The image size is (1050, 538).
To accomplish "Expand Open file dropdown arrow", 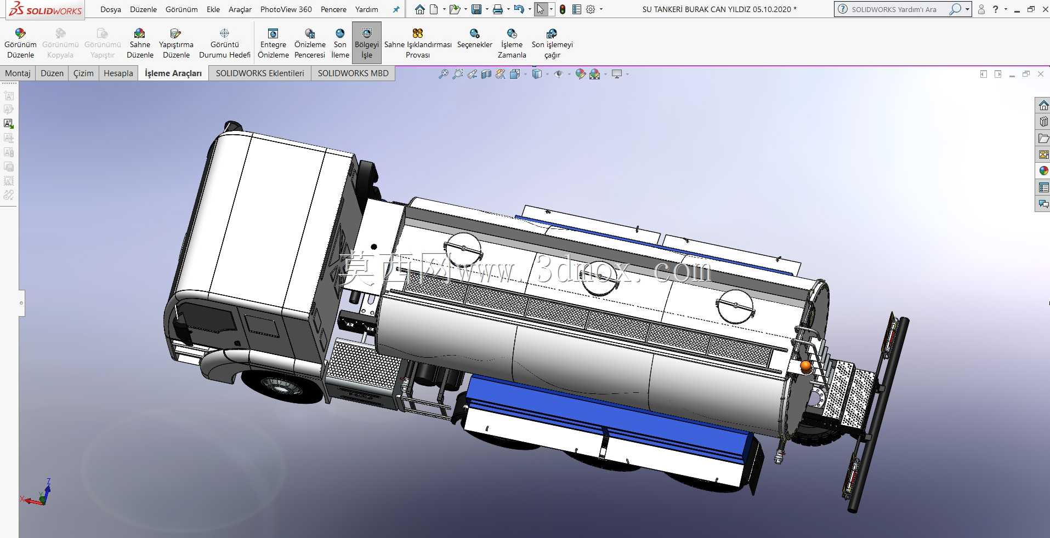I will click(466, 9).
